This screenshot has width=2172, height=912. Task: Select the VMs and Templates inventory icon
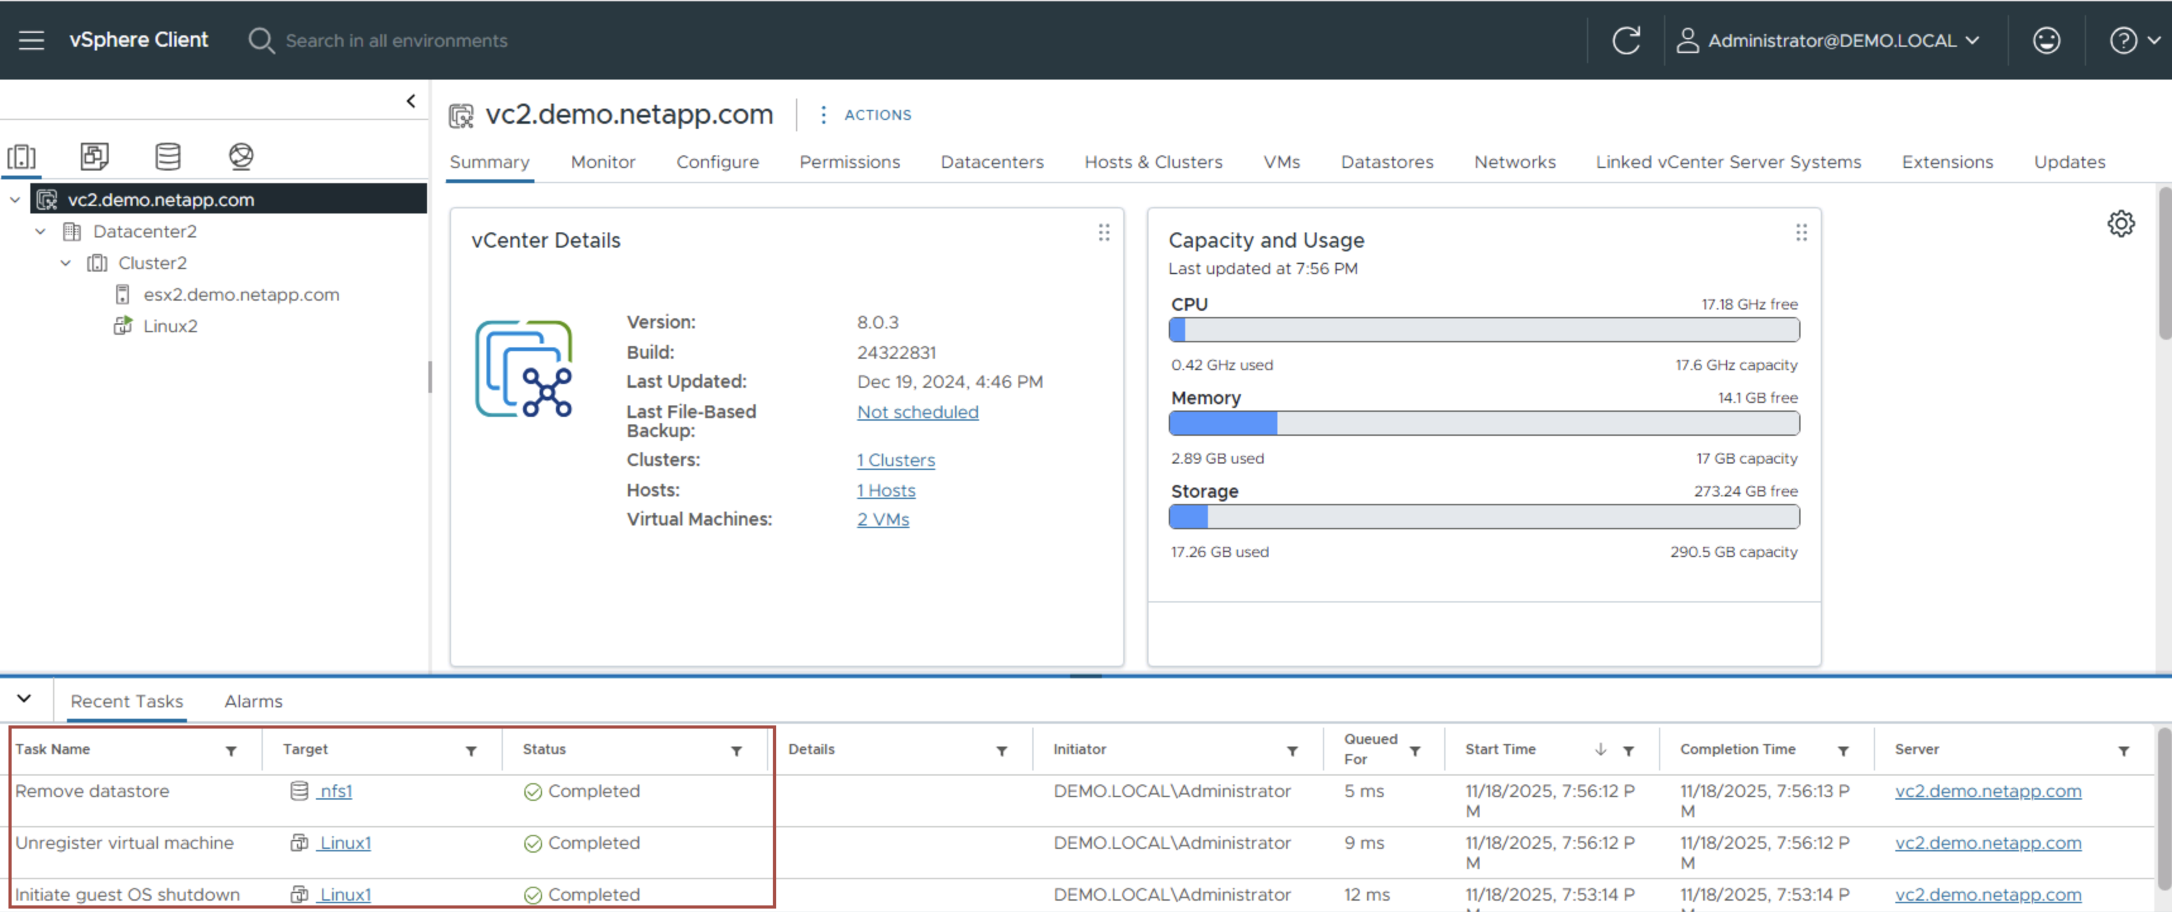click(x=94, y=157)
